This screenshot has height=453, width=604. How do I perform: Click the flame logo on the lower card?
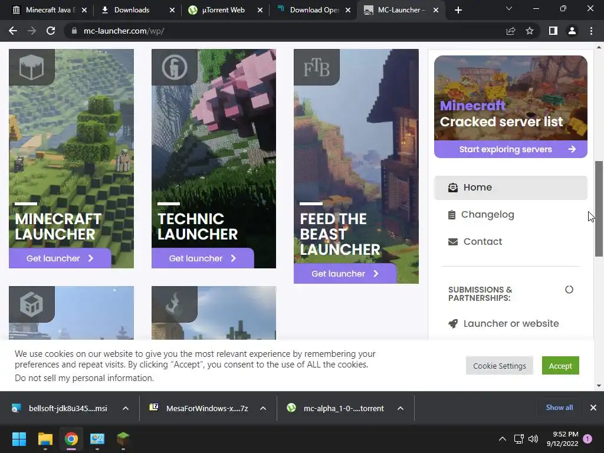[x=175, y=304]
